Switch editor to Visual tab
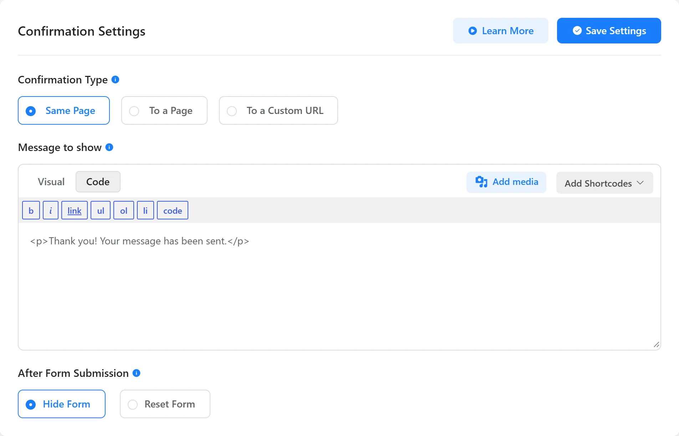The height and width of the screenshot is (436, 679). pos(51,182)
